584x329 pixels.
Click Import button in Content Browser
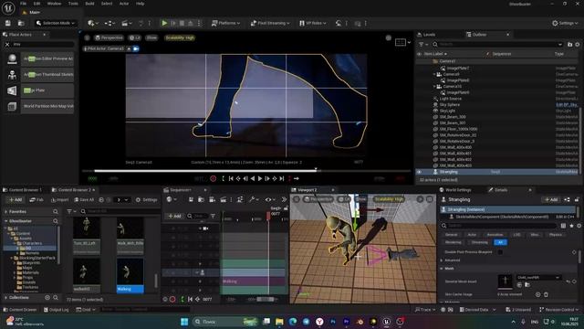[59, 200]
